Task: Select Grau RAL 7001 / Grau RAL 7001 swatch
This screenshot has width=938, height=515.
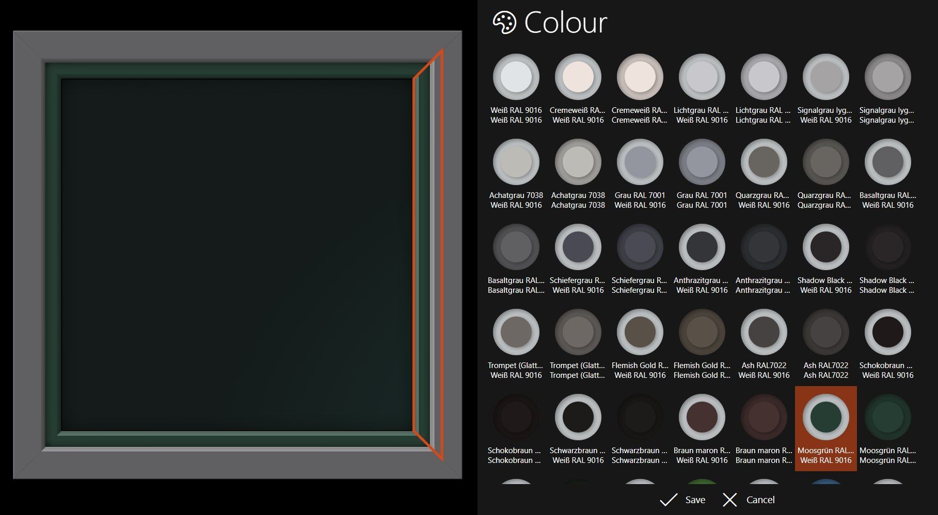Action: [x=702, y=162]
